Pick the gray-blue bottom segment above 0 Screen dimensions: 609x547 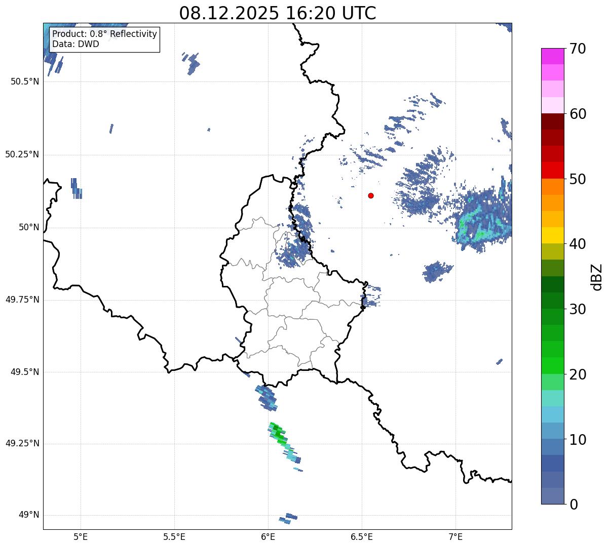(552, 496)
